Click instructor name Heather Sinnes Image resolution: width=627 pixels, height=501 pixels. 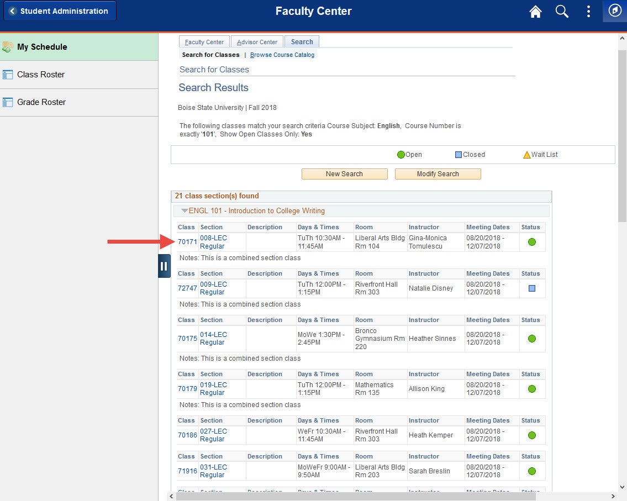point(432,339)
